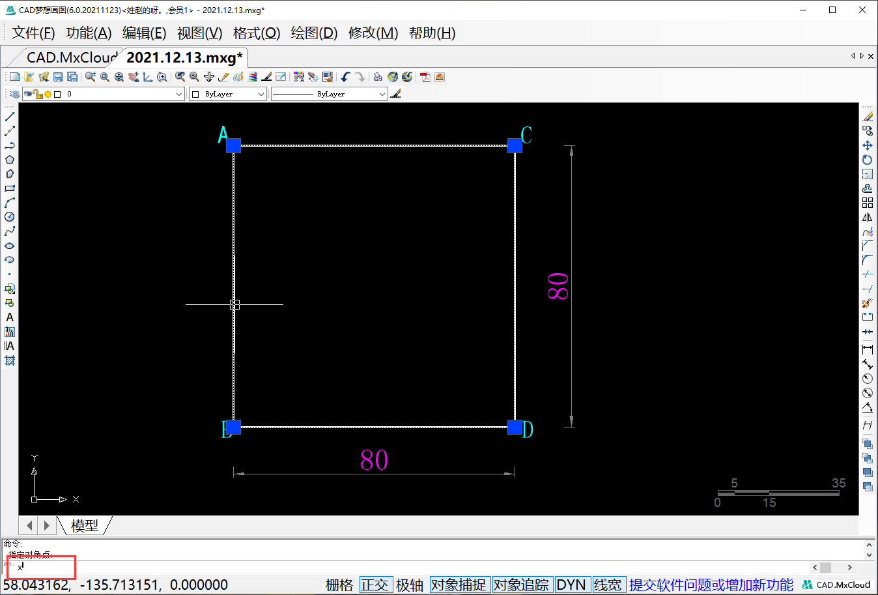Open the 修改(M) menu
The width and height of the screenshot is (878, 595).
(x=373, y=33)
